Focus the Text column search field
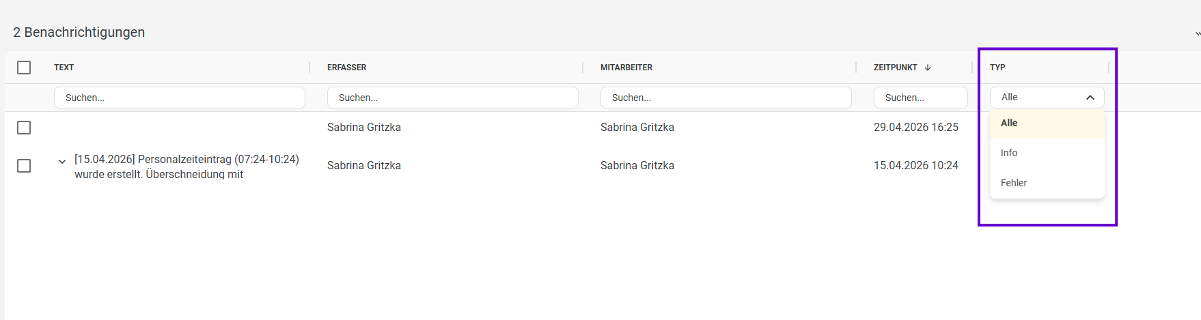 (180, 98)
